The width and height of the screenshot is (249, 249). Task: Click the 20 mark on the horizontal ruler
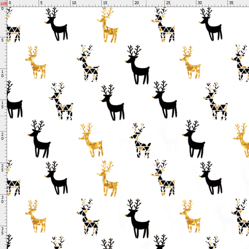coord(137,3)
